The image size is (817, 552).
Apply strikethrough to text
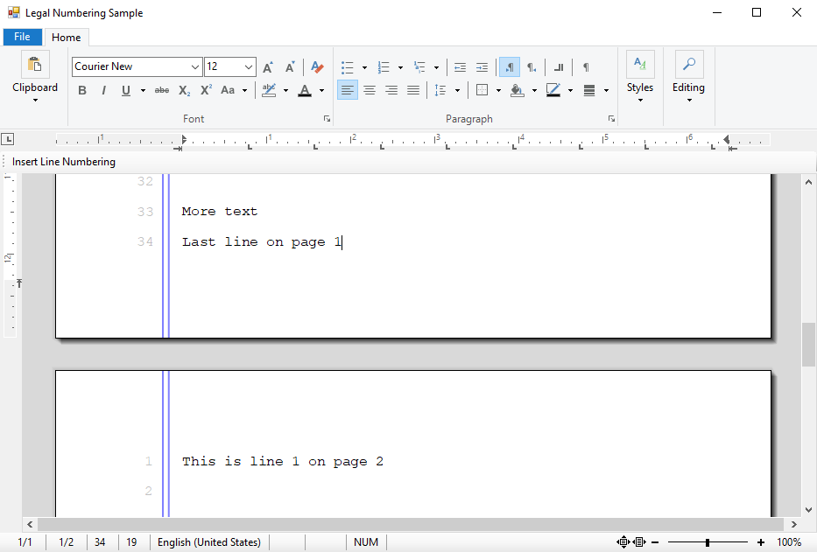click(x=162, y=90)
